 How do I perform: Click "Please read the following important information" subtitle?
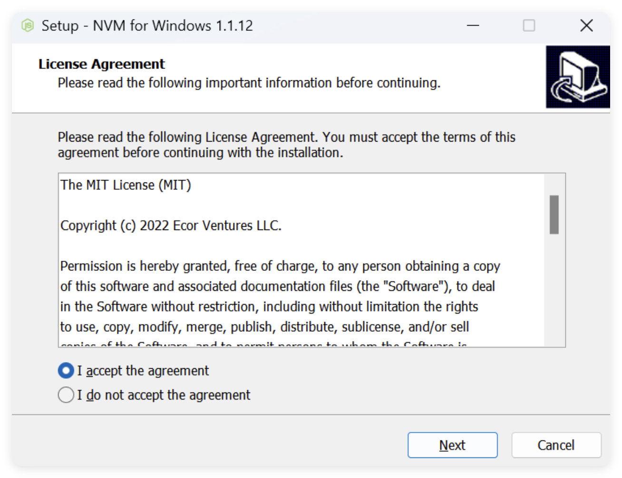coord(249,83)
